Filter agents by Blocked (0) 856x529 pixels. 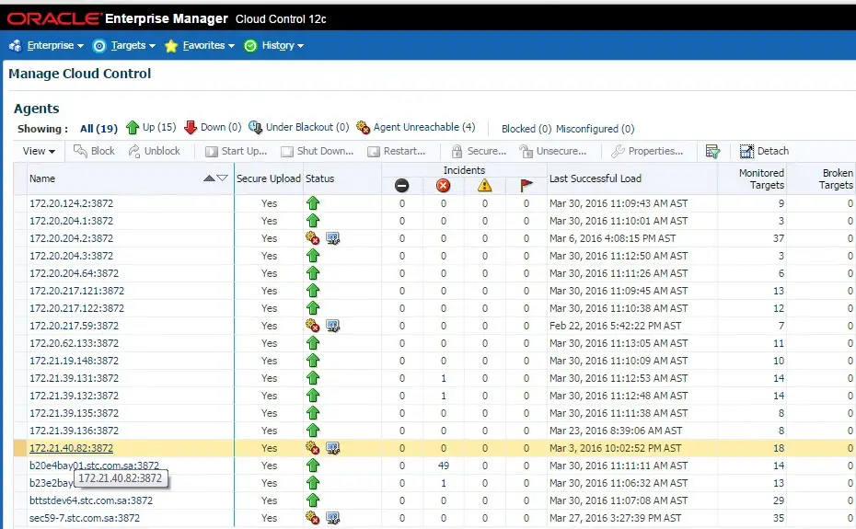(x=526, y=129)
